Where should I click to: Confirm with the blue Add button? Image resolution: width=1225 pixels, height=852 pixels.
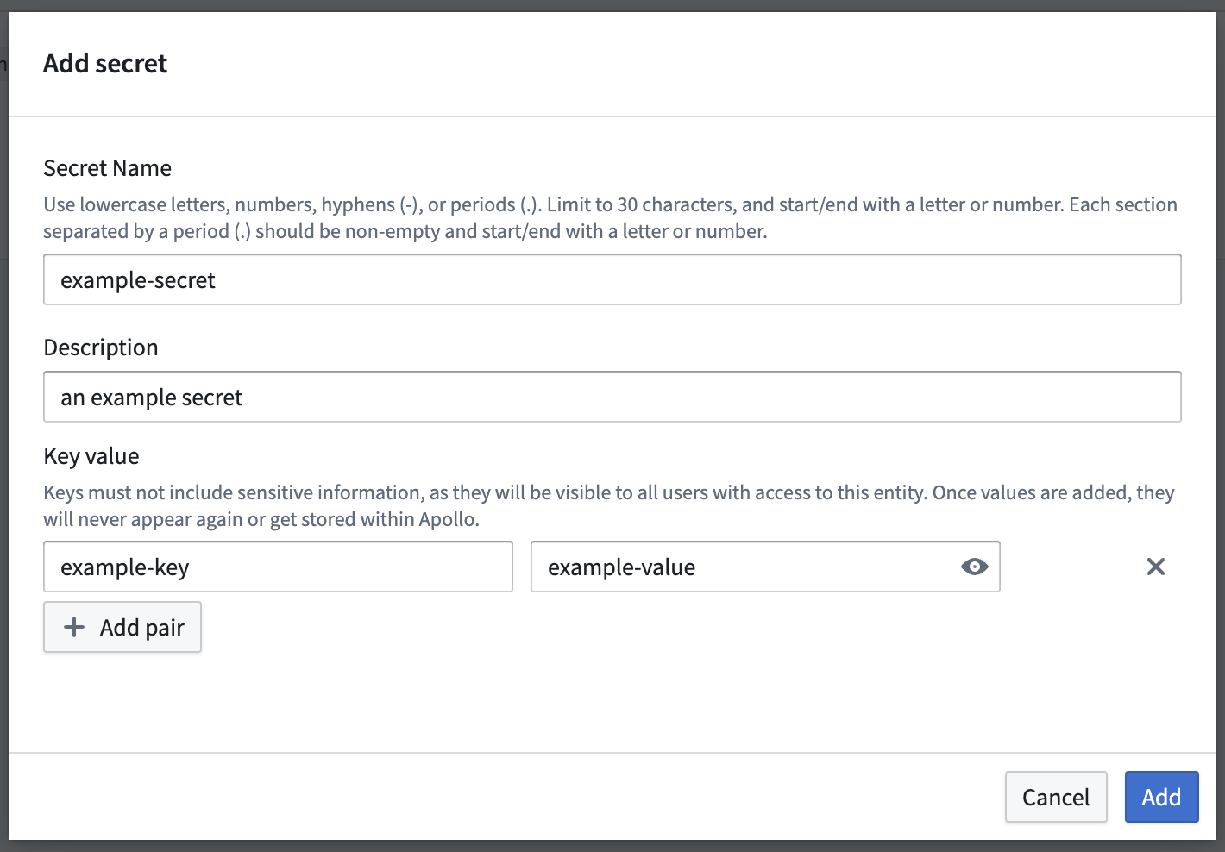pos(1161,797)
